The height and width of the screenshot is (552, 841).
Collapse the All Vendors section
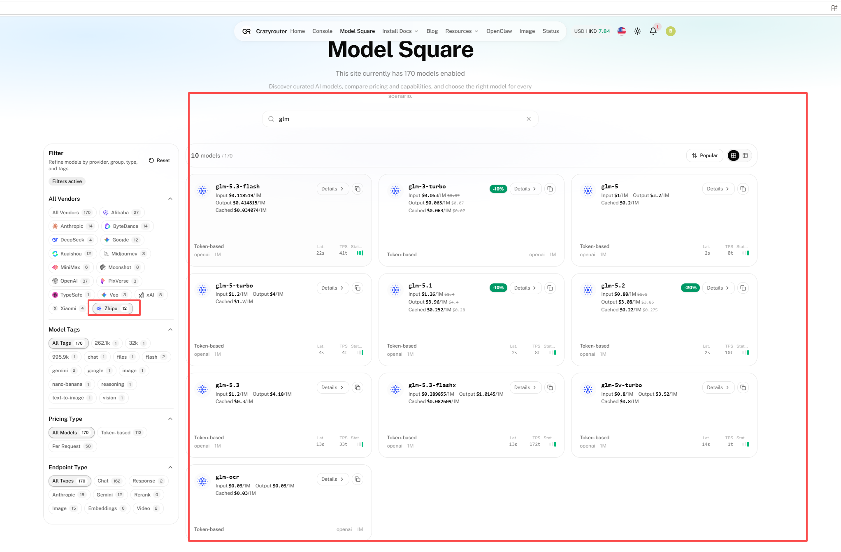pyautogui.click(x=170, y=199)
